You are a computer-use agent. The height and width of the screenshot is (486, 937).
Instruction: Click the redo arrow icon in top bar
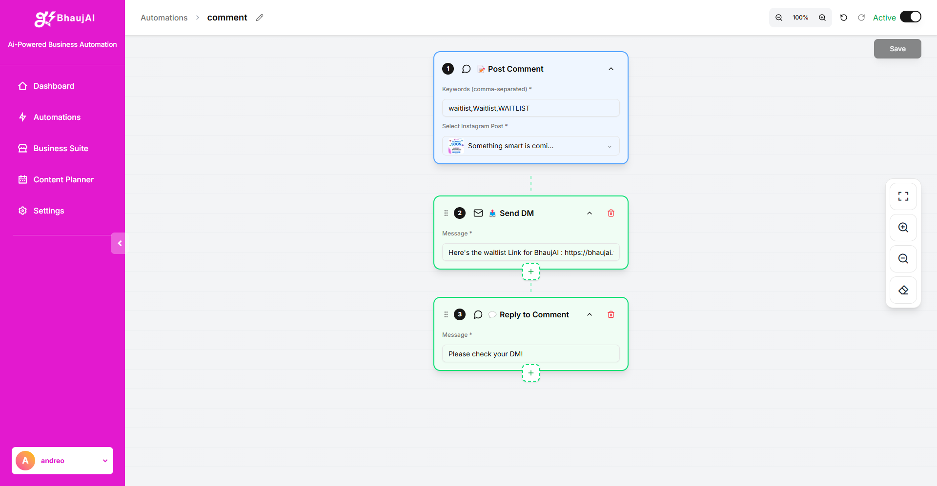pyautogui.click(x=861, y=17)
